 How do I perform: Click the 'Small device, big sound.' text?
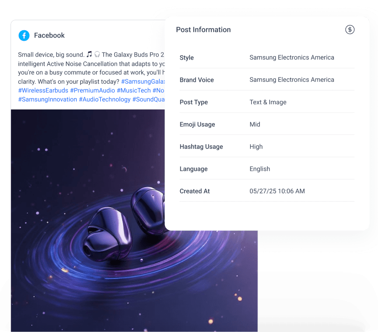[51, 55]
